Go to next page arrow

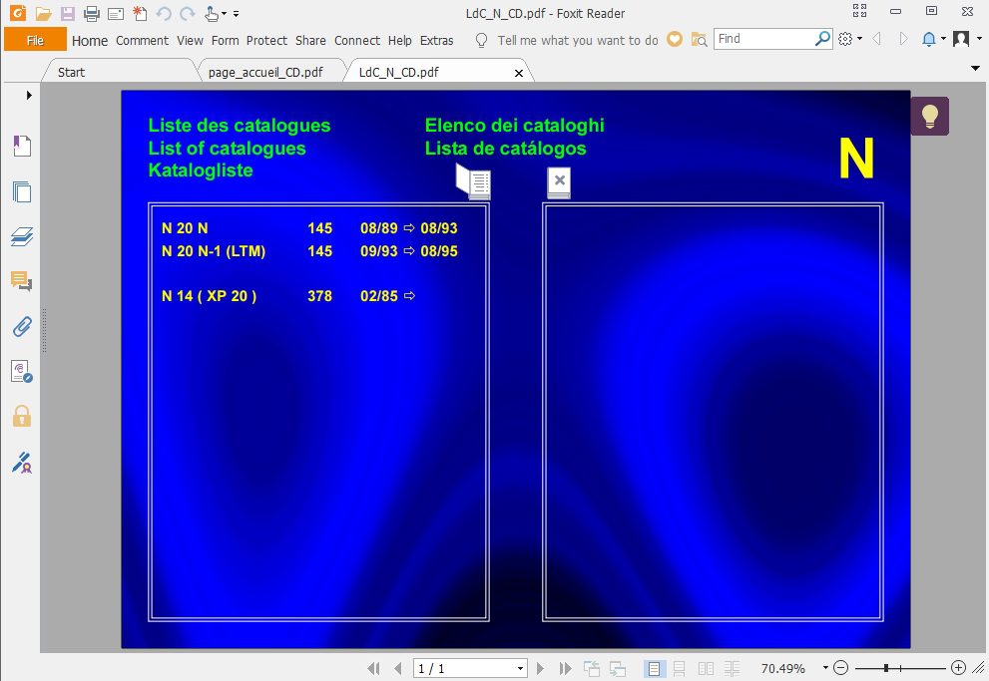tap(540, 668)
